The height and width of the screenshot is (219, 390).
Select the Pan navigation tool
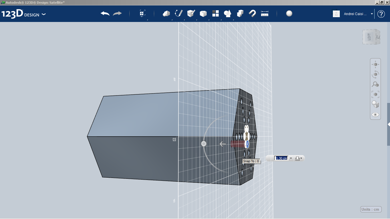[x=375, y=64]
